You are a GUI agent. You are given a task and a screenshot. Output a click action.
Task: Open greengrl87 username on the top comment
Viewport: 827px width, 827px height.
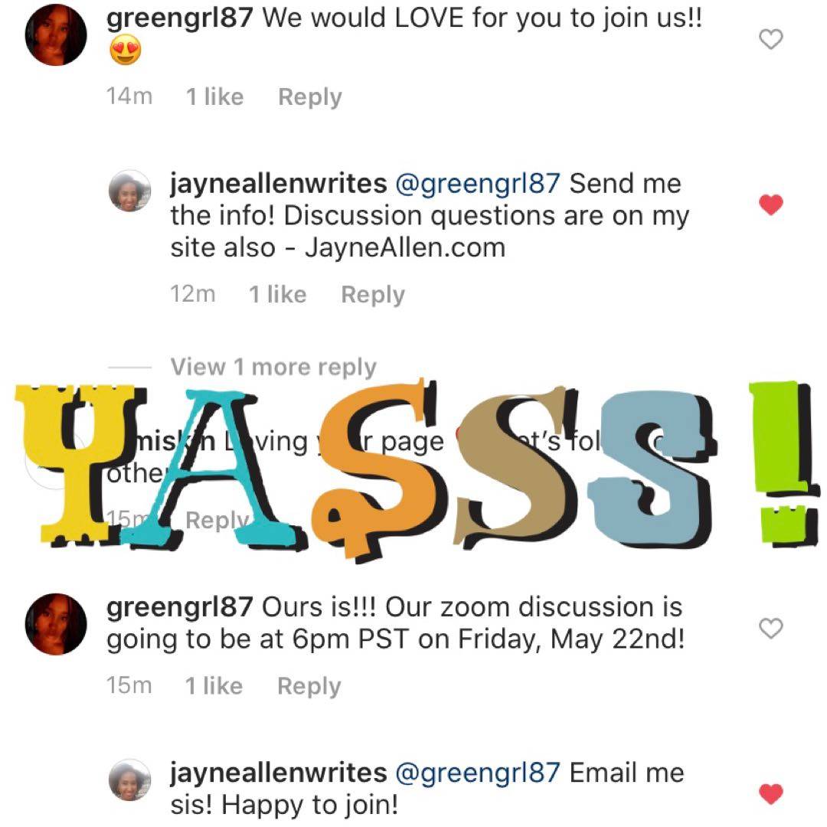(179, 19)
